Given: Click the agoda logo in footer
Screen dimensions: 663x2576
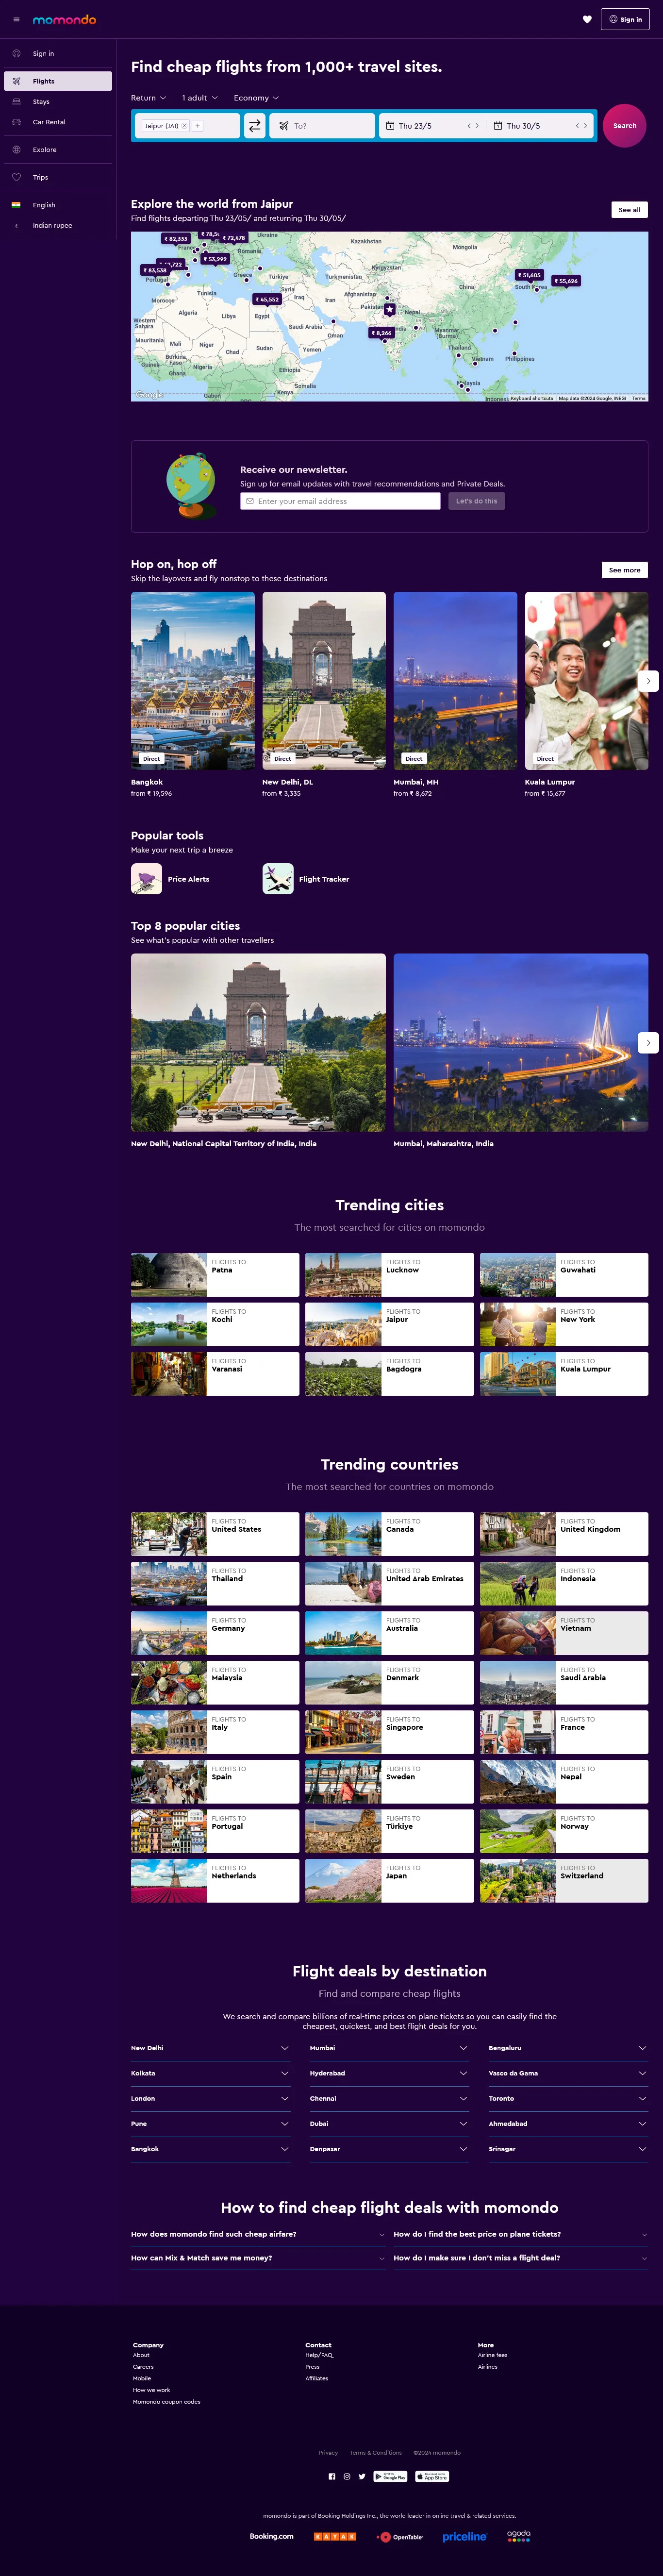Looking at the screenshot, I should point(519,2535).
